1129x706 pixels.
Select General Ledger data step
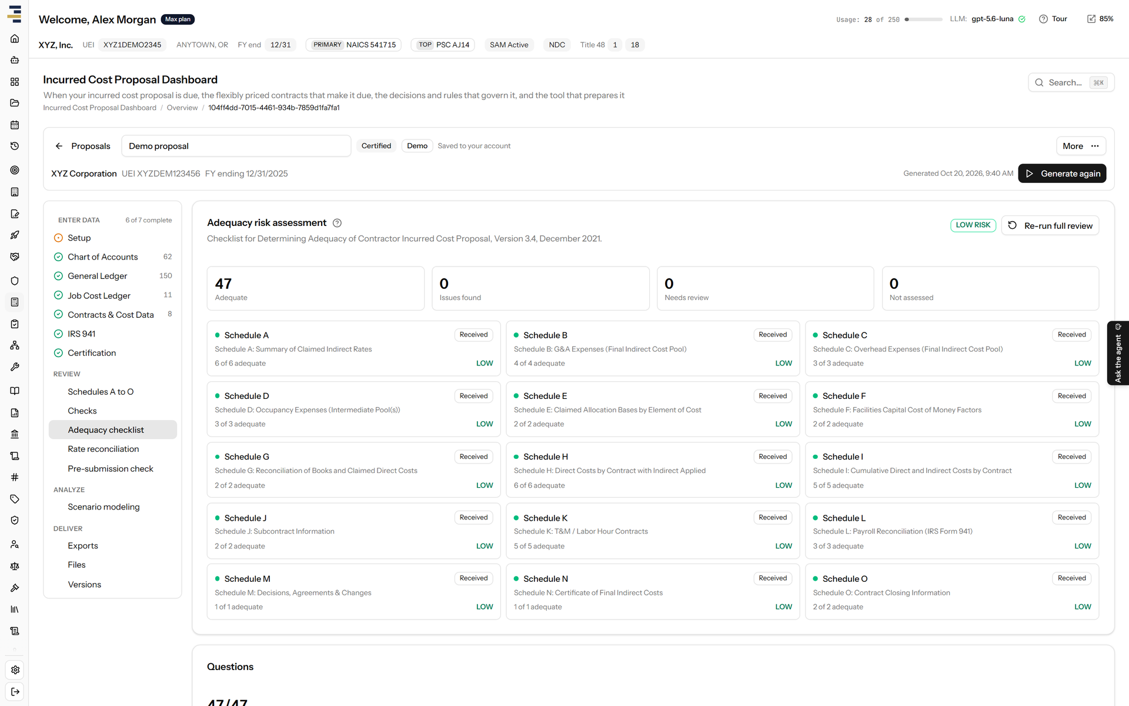pos(113,276)
